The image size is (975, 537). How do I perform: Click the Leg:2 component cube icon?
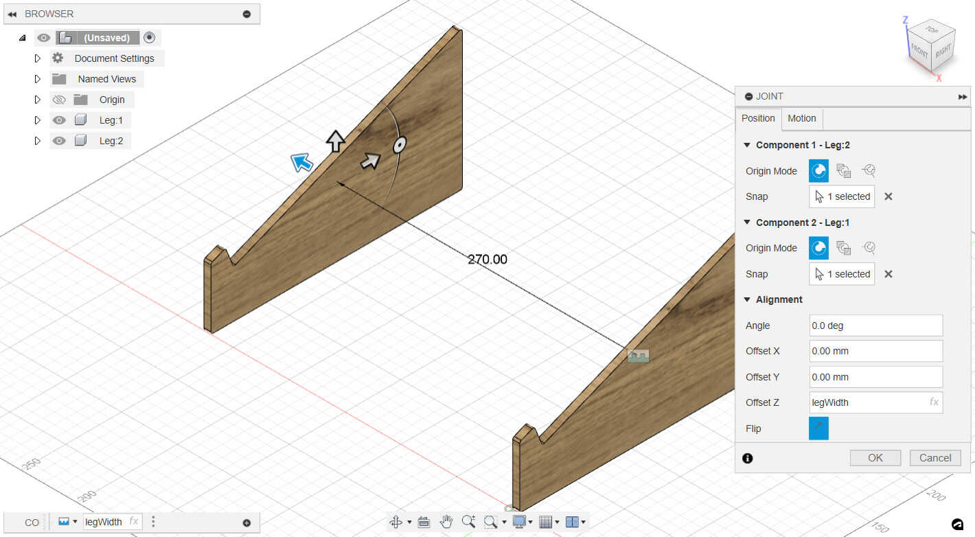[x=80, y=141]
